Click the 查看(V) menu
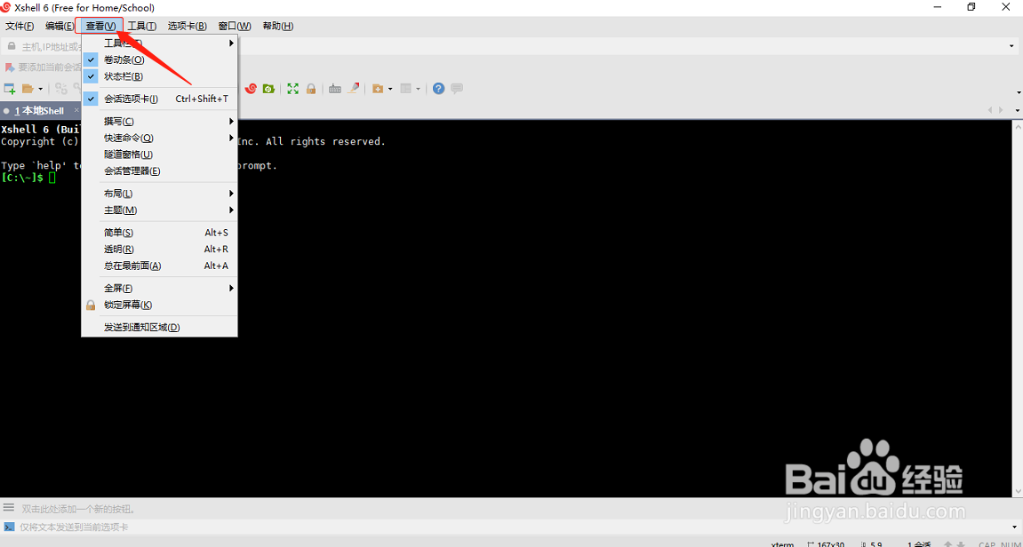 (x=100, y=26)
